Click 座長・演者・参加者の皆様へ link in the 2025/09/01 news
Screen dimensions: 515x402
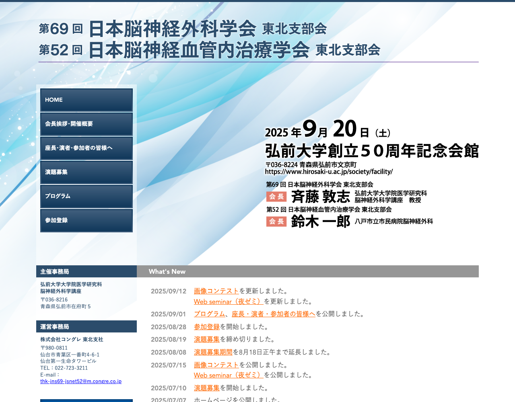pos(273,314)
